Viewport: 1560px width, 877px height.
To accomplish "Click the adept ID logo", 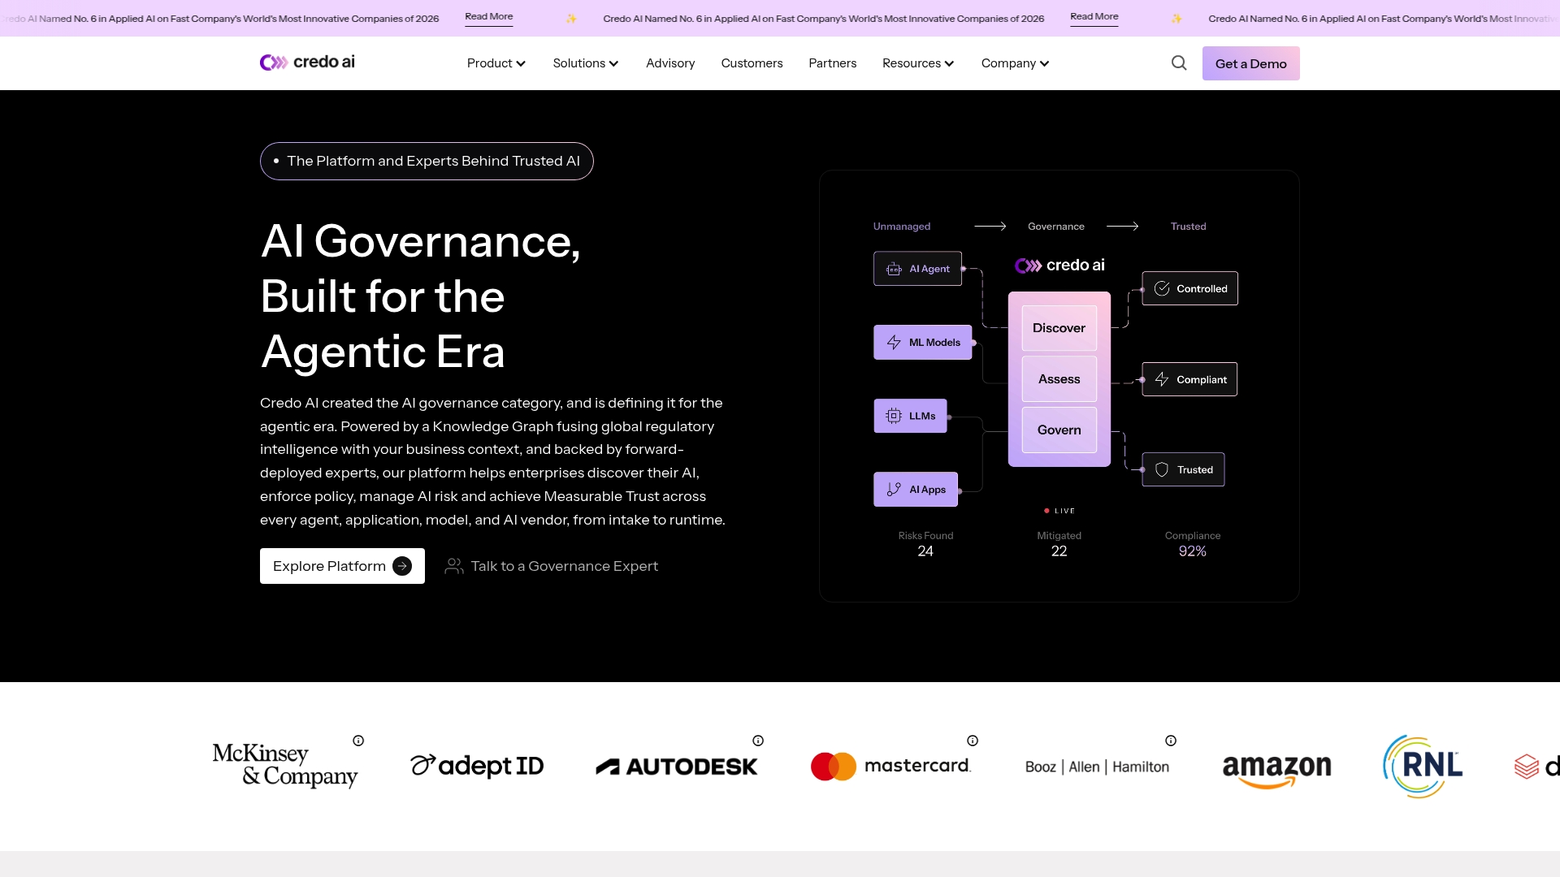I will pyautogui.click(x=477, y=766).
